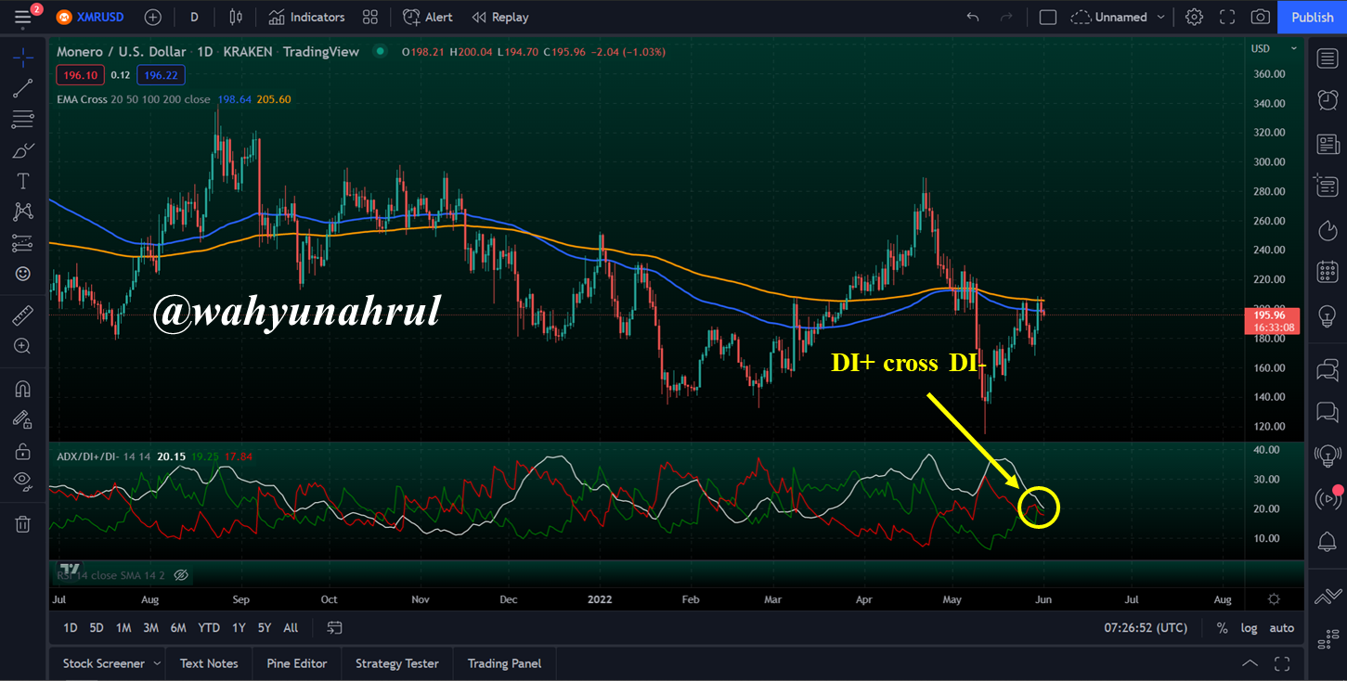This screenshot has width=1347, height=681.
Task: Remove drawings with the trash icon
Action: tap(23, 524)
